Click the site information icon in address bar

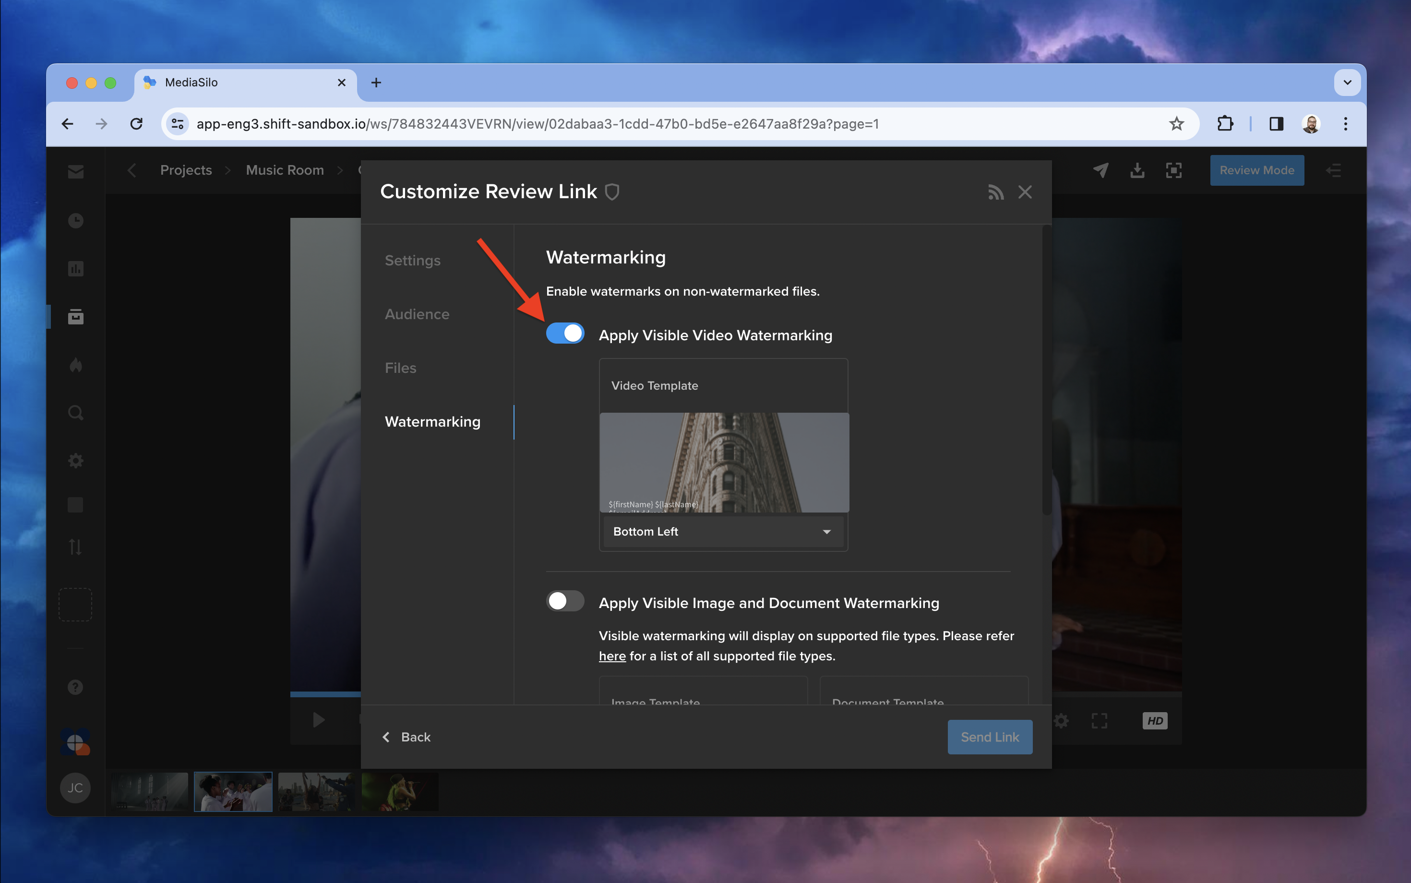tap(178, 124)
